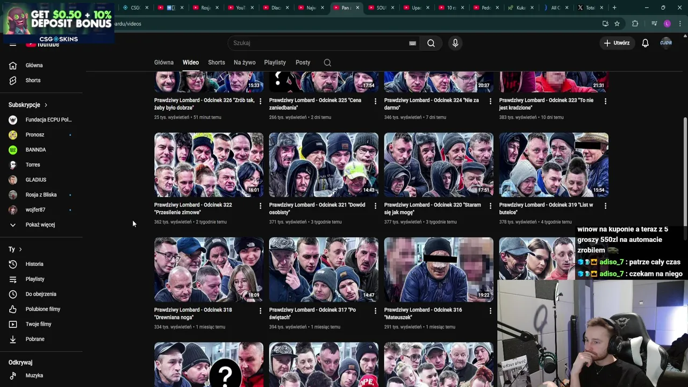The height and width of the screenshot is (387, 688).
Task: Open more options for Odcinek 318
Action: point(260,311)
